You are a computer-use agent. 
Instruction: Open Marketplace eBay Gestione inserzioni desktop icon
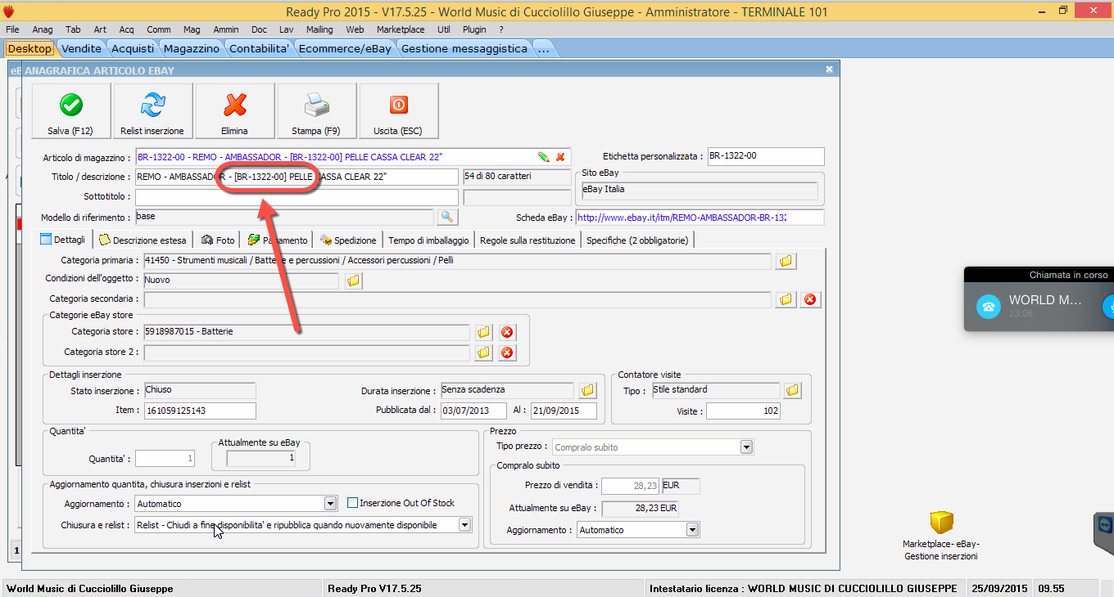[x=941, y=536]
